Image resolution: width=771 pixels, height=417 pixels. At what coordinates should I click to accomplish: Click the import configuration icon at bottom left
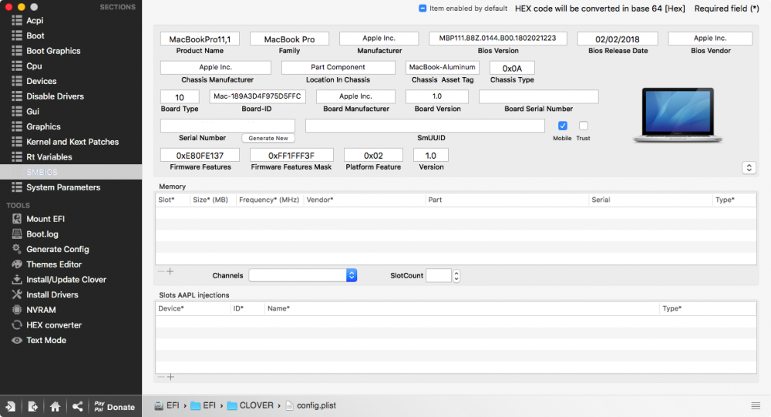[10, 407]
